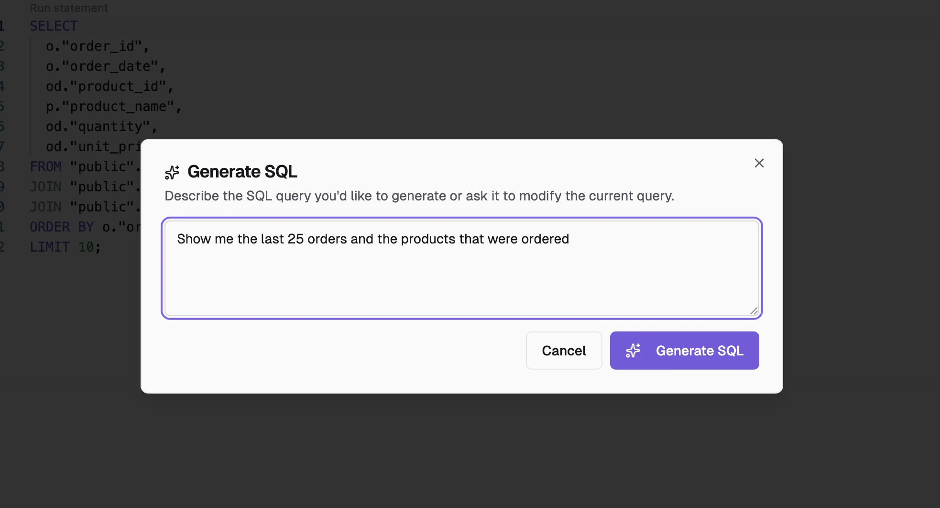Viewport: 940px width, 508px height.
Task: Cancel the Generate SQL dialog
Action: [564, 351]
